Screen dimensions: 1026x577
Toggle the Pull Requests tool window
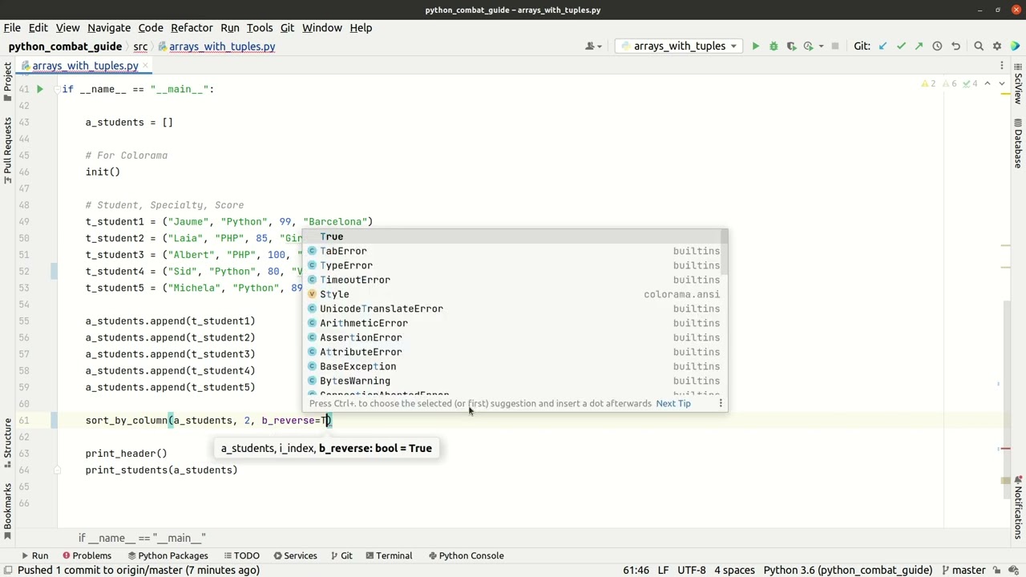pyautogui.click(x=7, y=151)
